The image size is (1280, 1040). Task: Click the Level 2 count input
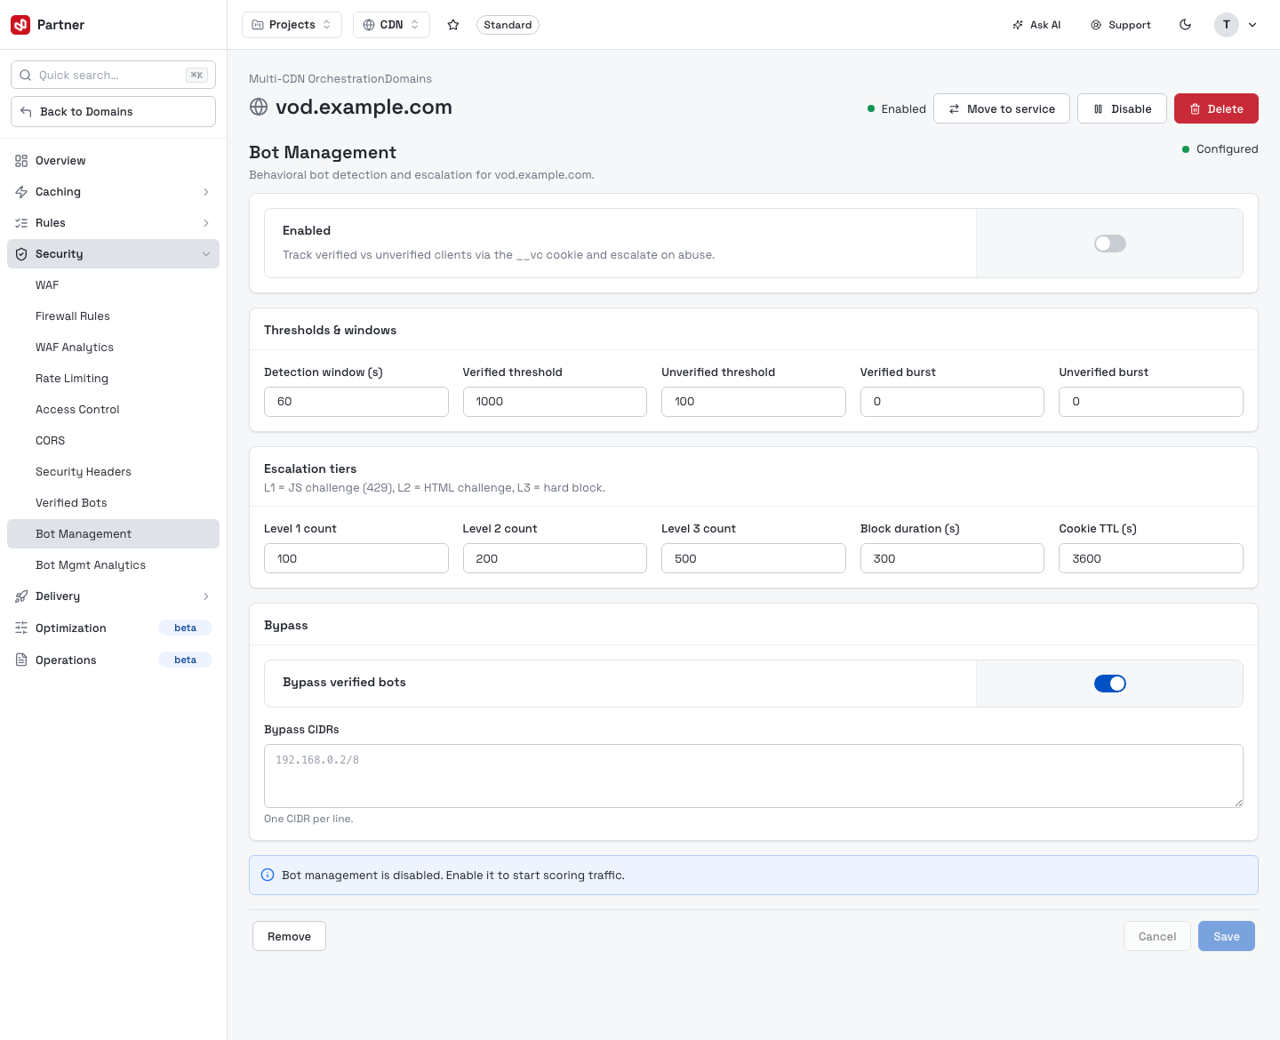[x=555, y=558]
